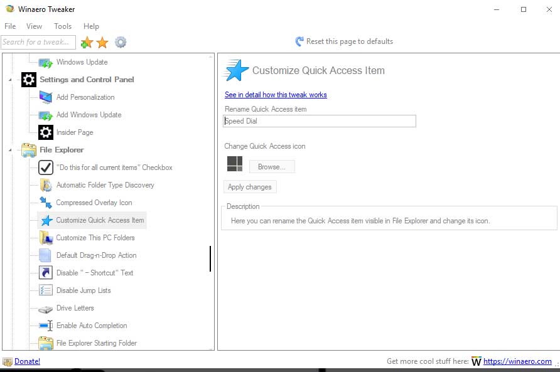This screenshot has height=372, width=560.
Task: Click the tree scrollbar up arrow
Action: coord(210,56)
